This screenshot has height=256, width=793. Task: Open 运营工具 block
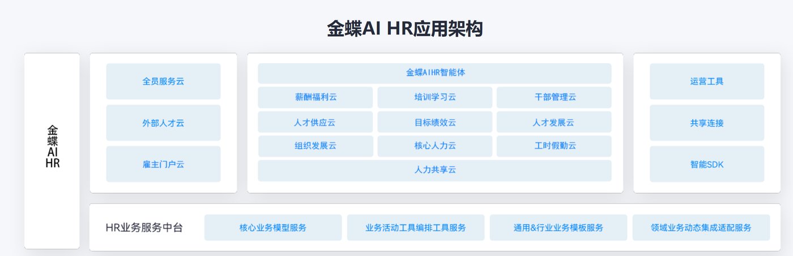[707, 81]
